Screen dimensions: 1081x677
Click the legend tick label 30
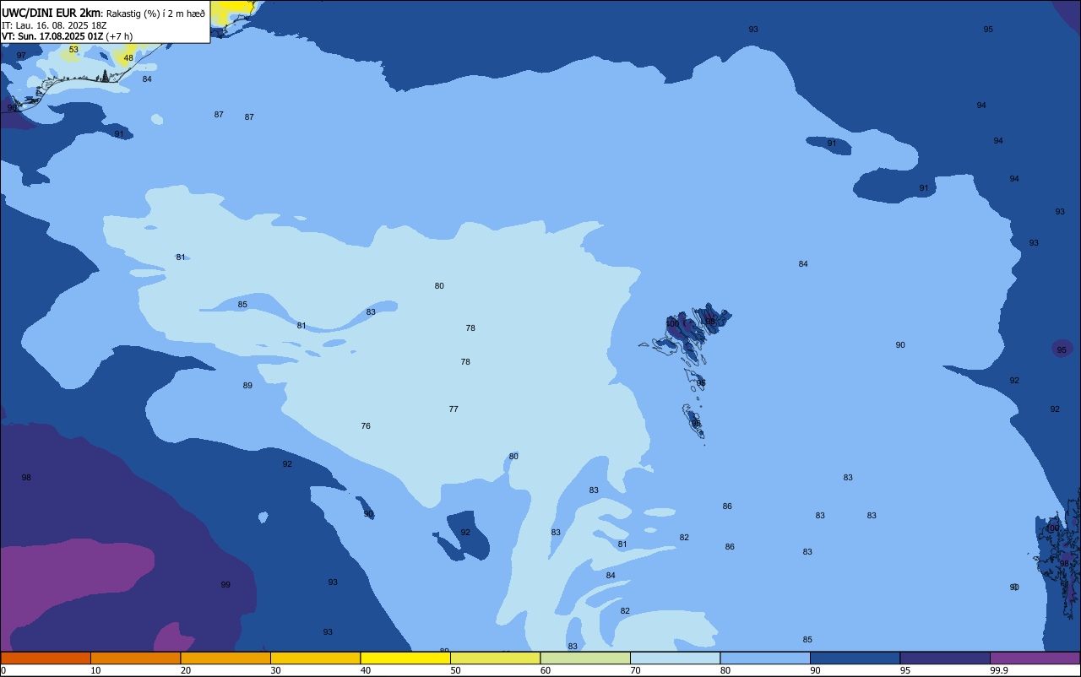(x=275, y=670)
